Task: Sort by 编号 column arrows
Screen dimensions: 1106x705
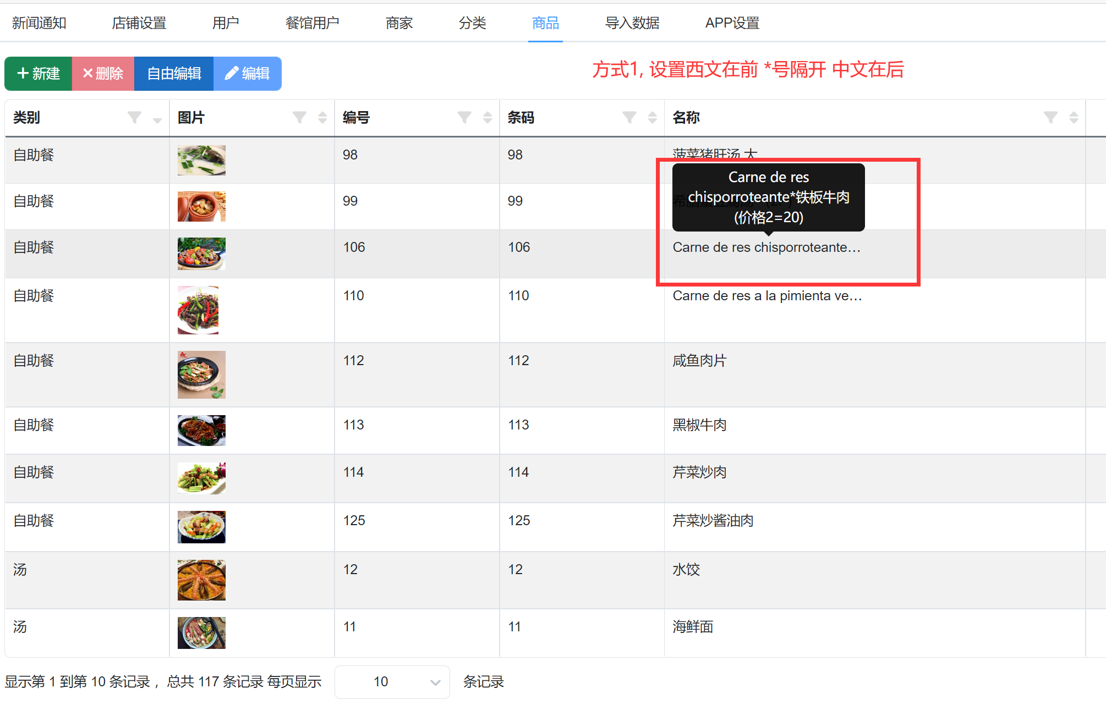Action: [x=488, y=117]
